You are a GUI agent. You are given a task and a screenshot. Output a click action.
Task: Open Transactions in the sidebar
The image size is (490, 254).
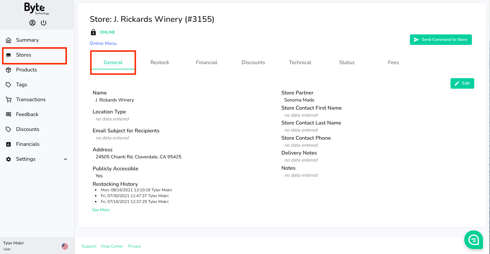tap(31, 100)
